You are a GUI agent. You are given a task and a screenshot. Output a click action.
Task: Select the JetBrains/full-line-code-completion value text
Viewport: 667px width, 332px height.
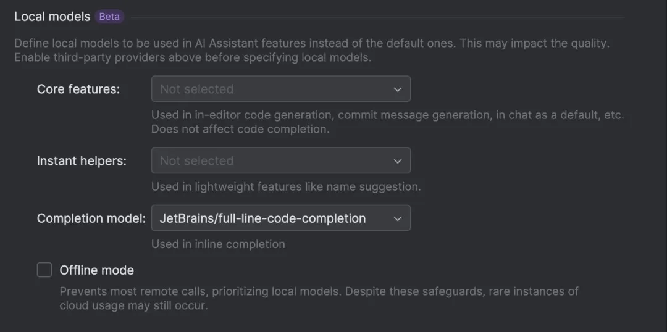[x=262, y=218]
